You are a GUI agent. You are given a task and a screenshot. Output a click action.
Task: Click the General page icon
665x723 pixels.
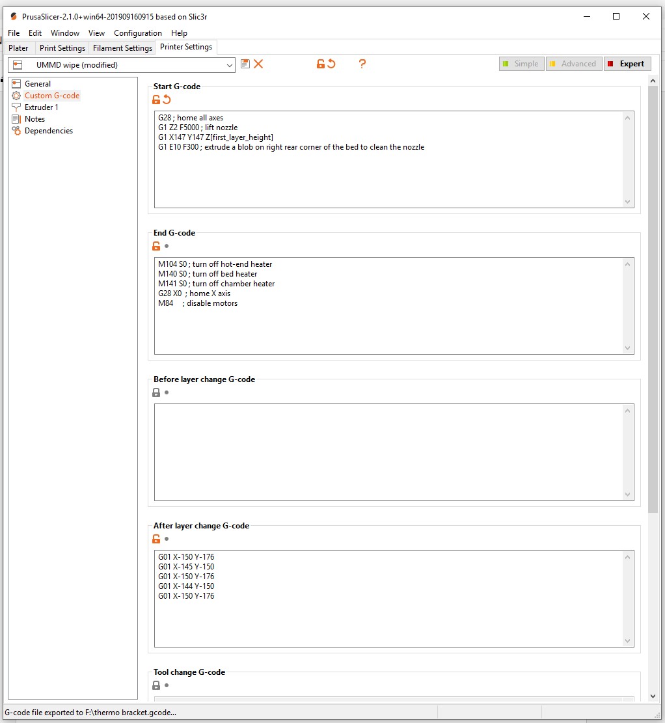point(16,84)
